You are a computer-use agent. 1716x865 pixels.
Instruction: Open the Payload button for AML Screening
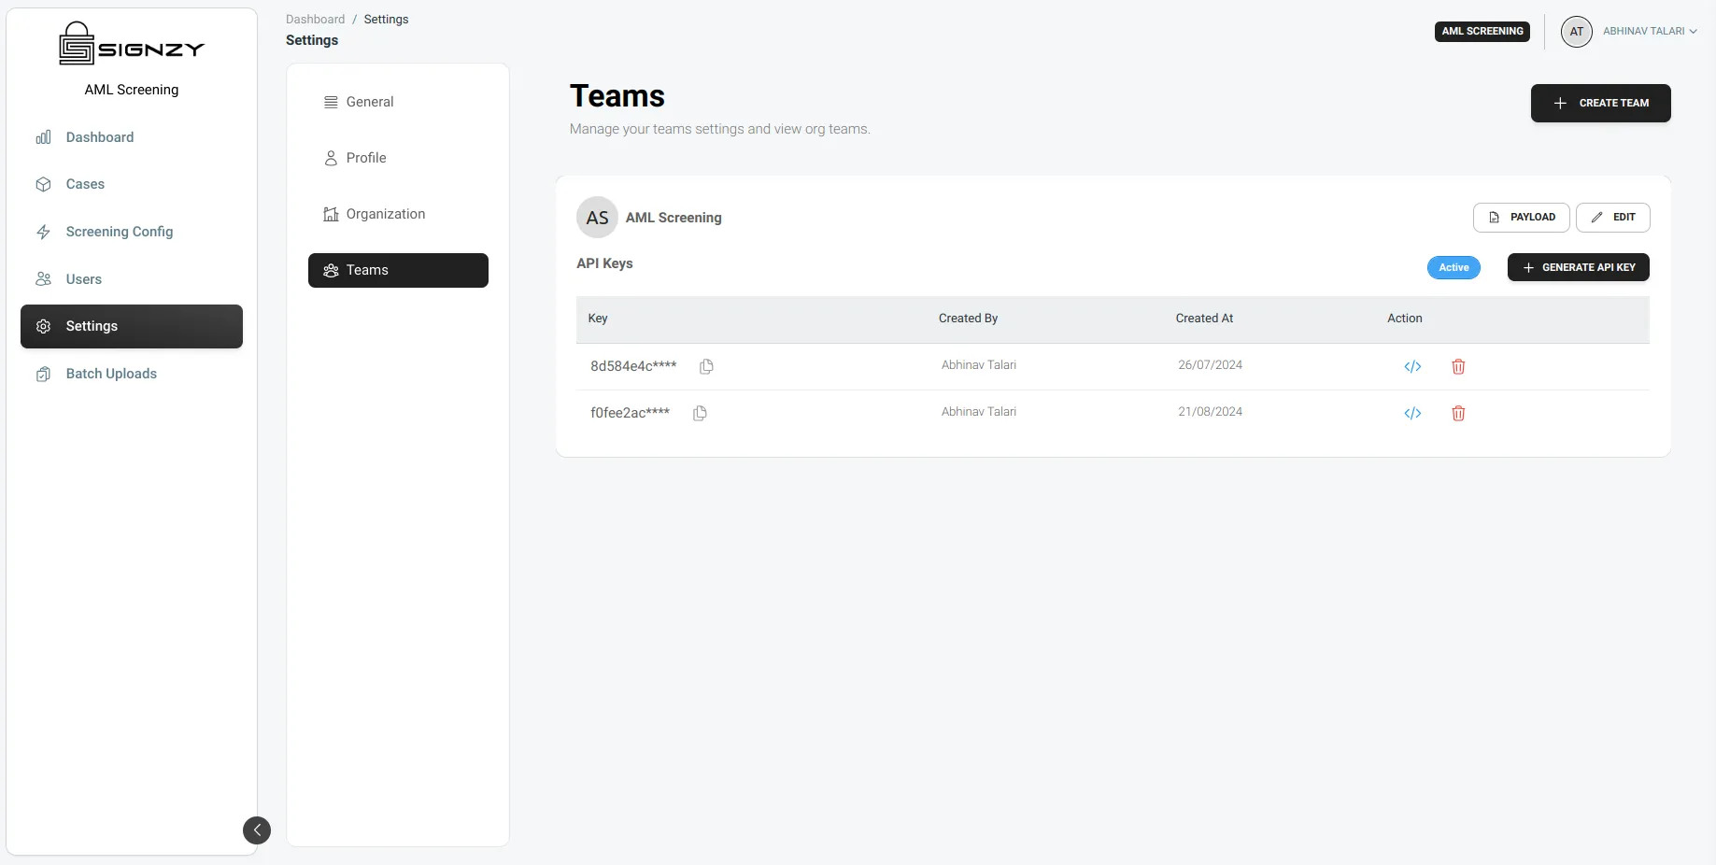point(1521,217)
